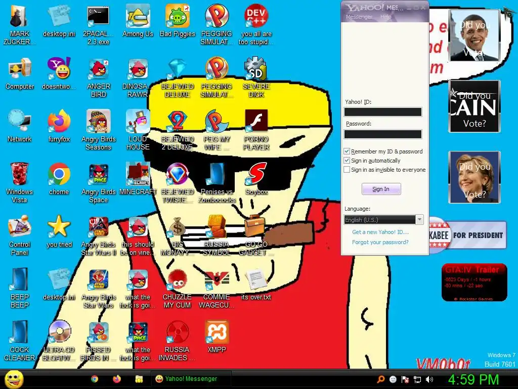Click the Sign In button
The width and height of the screenshot is (518, 389).
(381, 189)
